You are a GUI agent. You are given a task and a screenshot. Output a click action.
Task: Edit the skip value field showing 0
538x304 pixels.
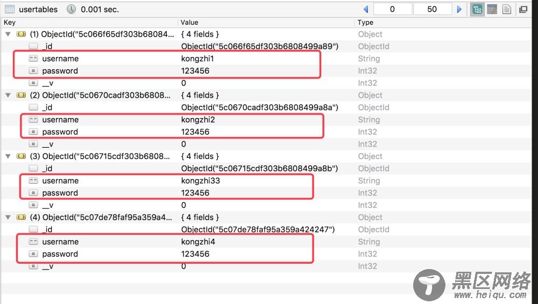coord(393,9)
